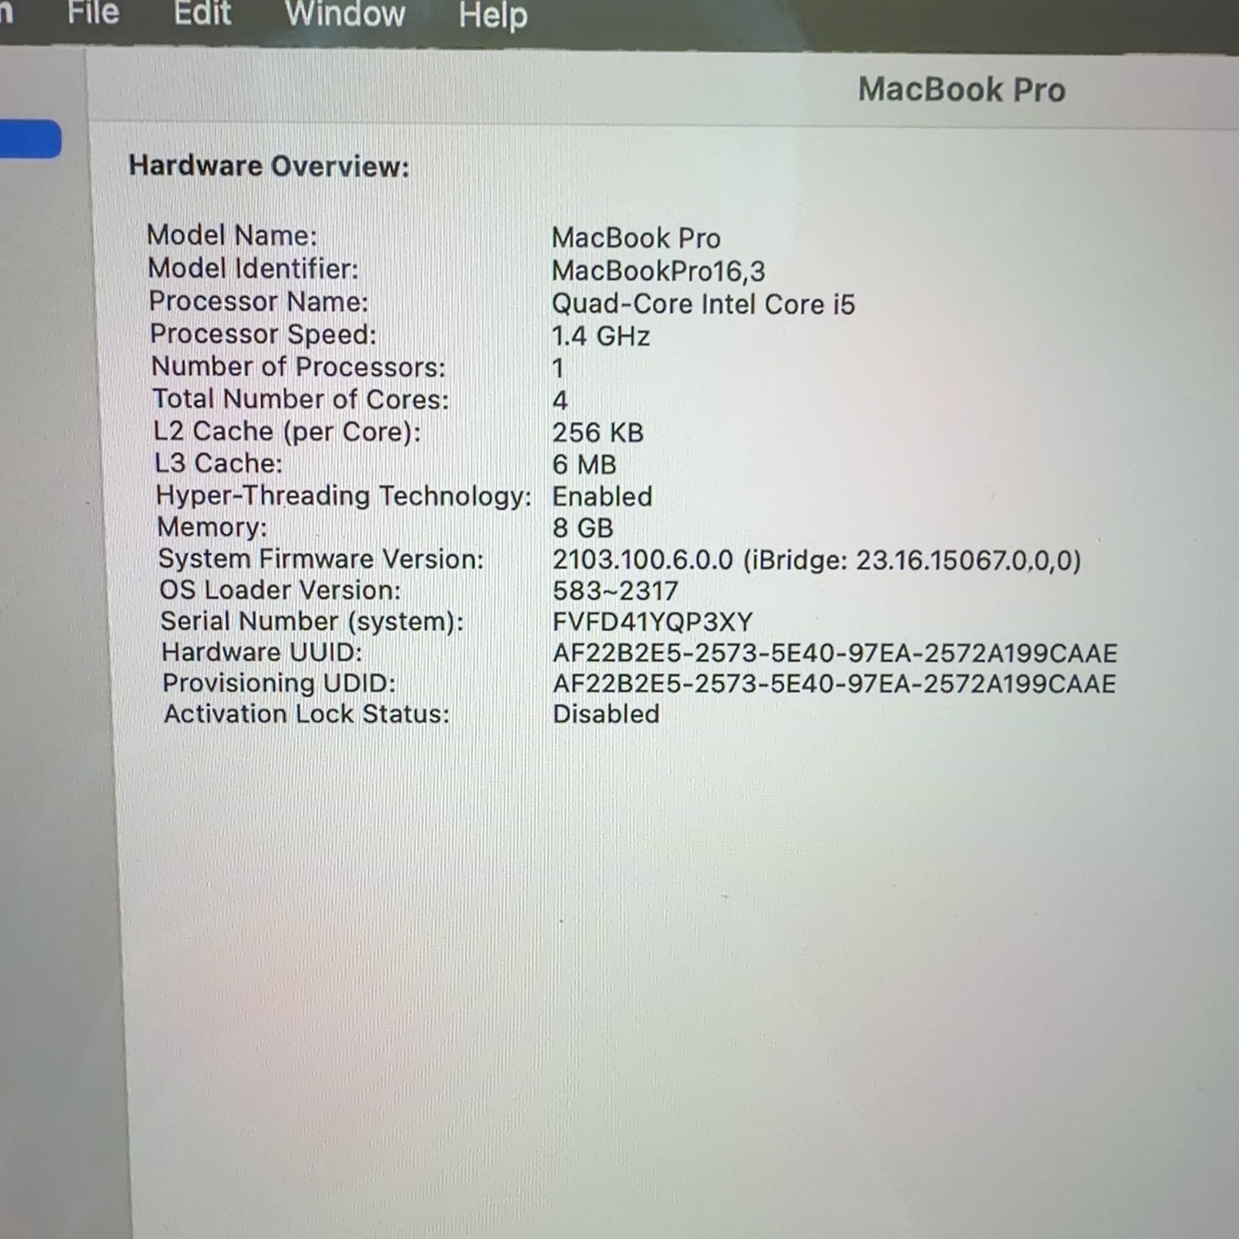Select the 'Enabled' Hyper-Threading value

tap(602, 496)
